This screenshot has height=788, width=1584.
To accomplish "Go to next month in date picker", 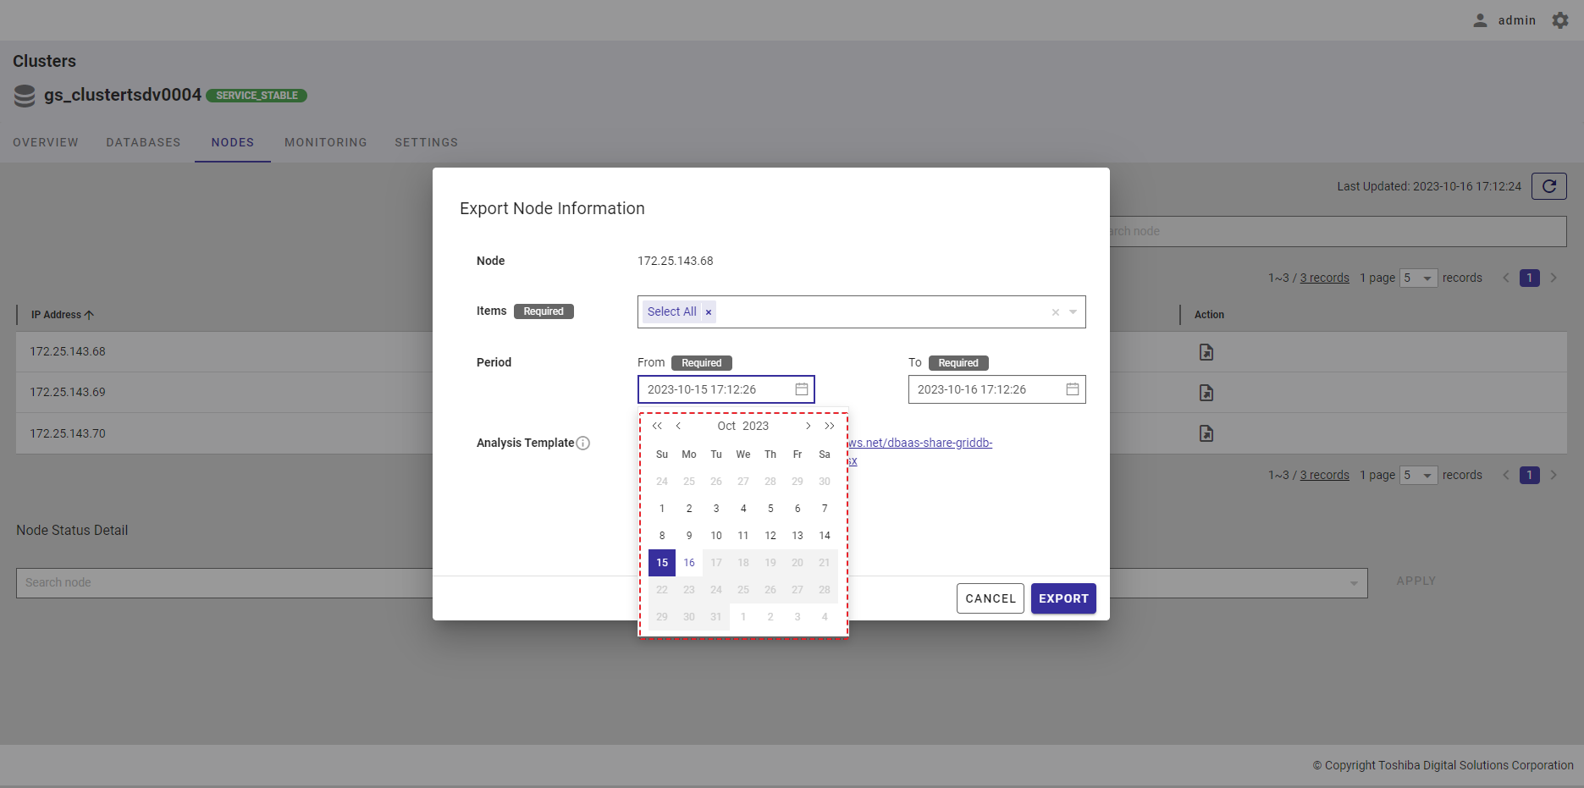I will (x=809, y=426).
